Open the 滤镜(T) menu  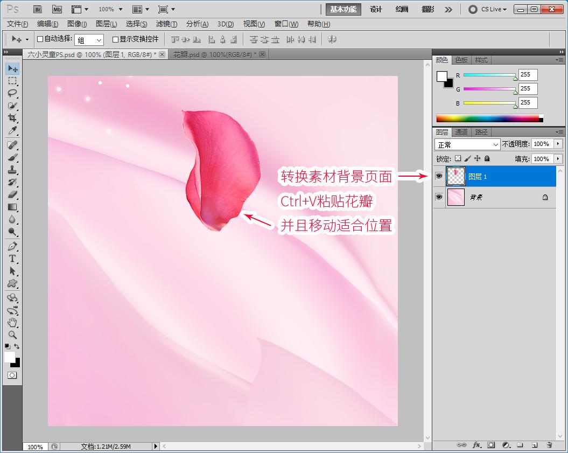tap(167, 24)
